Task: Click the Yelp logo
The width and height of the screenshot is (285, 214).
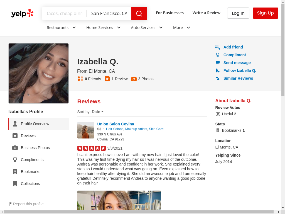Action: (x=22, y=13)
